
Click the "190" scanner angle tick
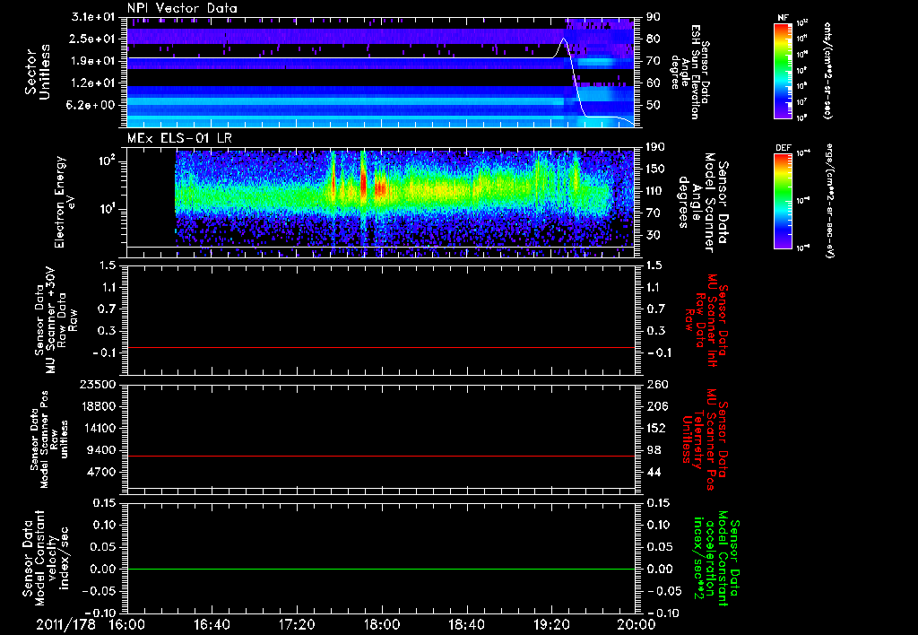click(x=656, y=147)
